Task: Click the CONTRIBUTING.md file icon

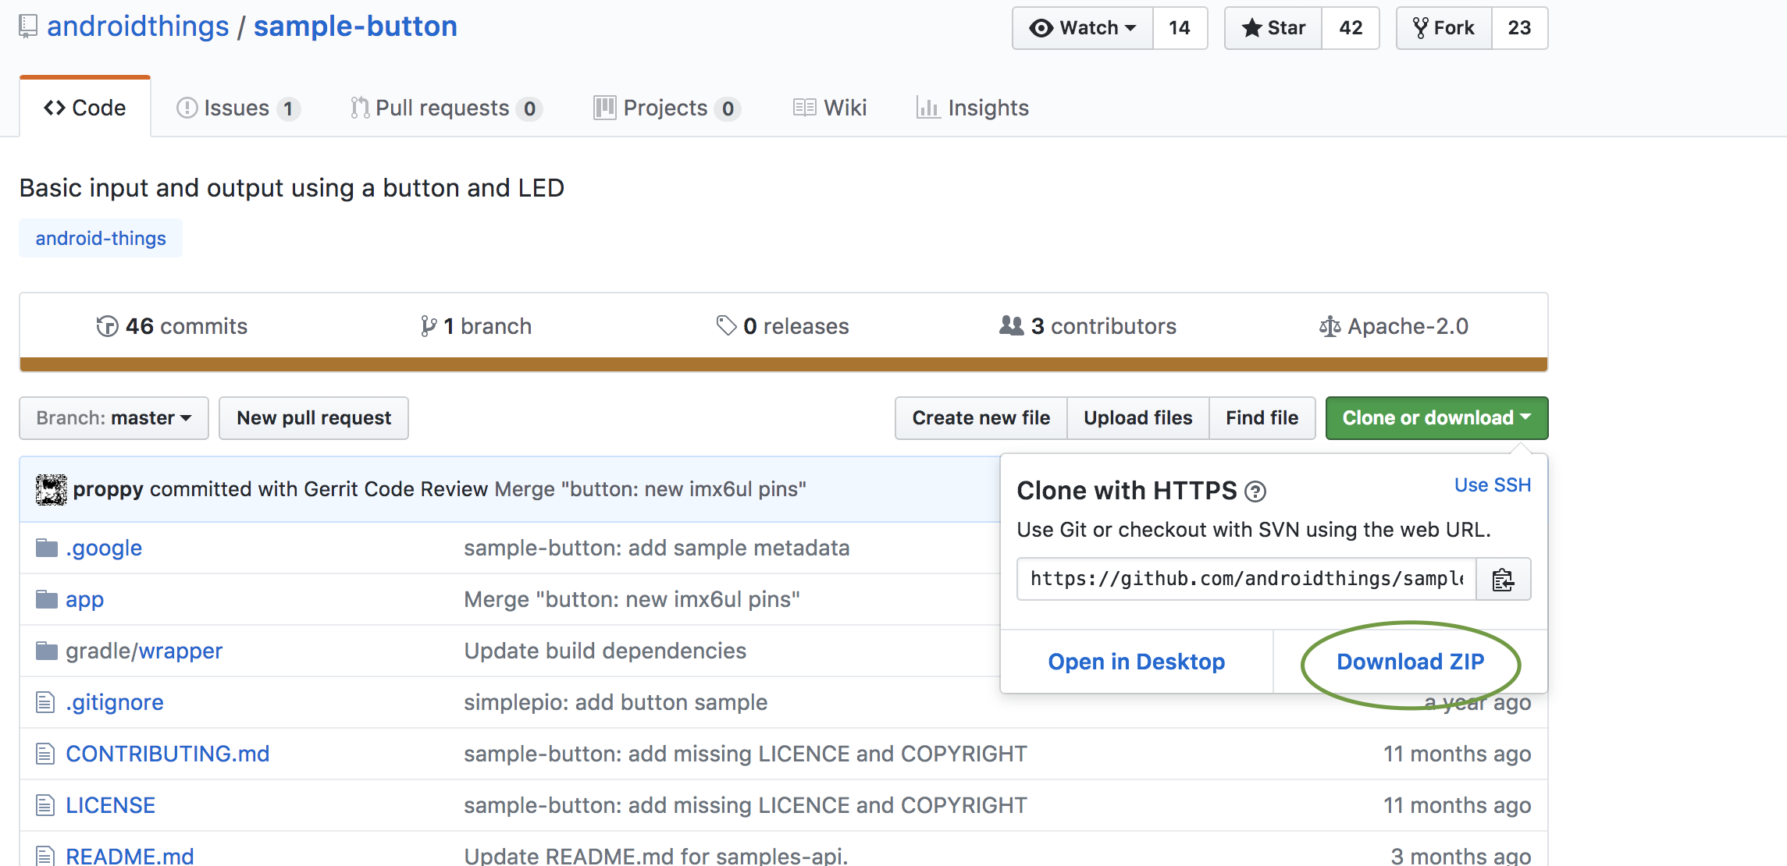Action: (45, 754)
